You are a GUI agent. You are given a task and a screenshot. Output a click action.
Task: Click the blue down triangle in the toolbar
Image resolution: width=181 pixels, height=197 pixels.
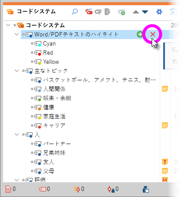point(145,12)
